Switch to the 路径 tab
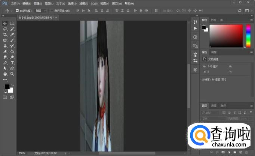 [x=223, y=106]
